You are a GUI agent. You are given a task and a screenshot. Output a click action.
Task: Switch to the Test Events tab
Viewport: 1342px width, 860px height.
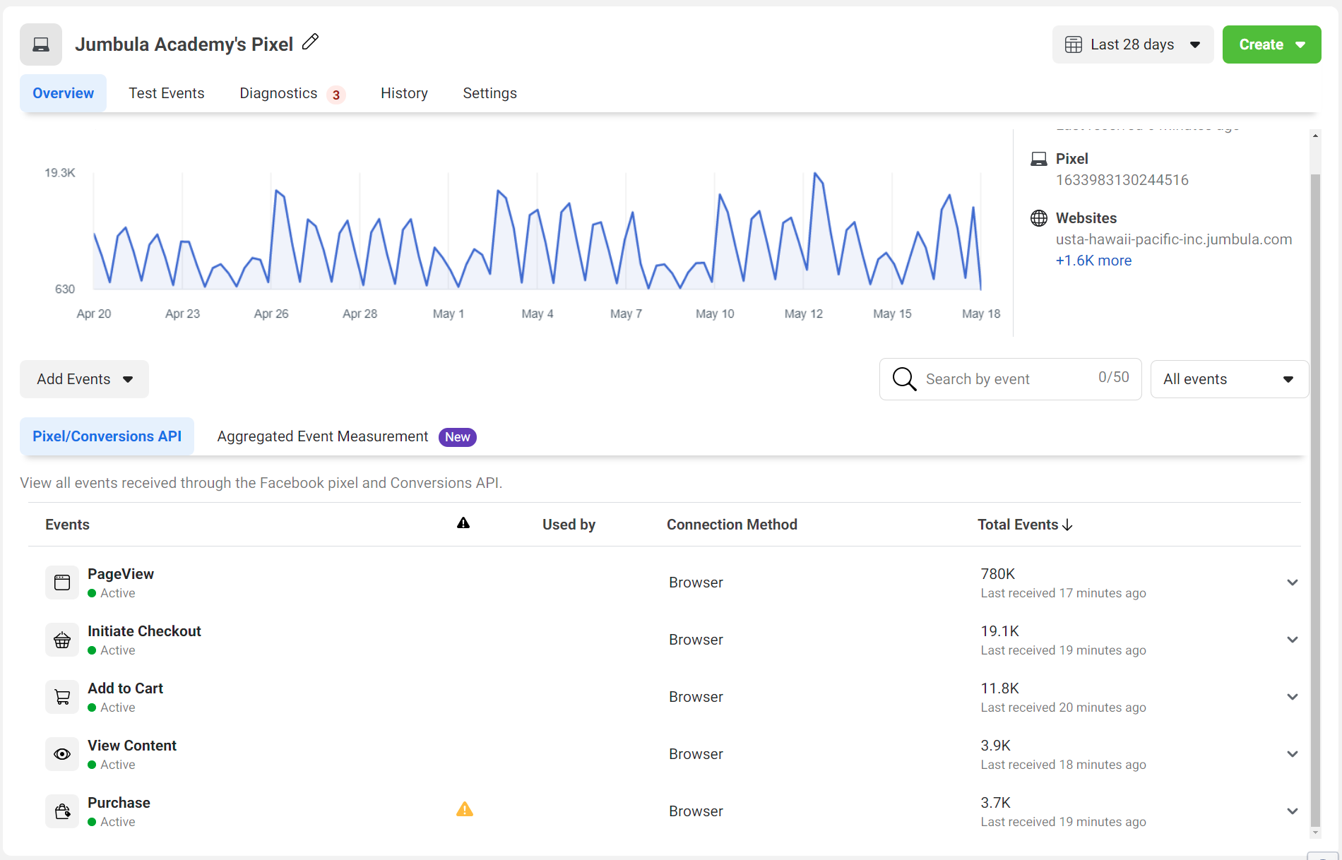pyautogui.click(x=167, y=93)
